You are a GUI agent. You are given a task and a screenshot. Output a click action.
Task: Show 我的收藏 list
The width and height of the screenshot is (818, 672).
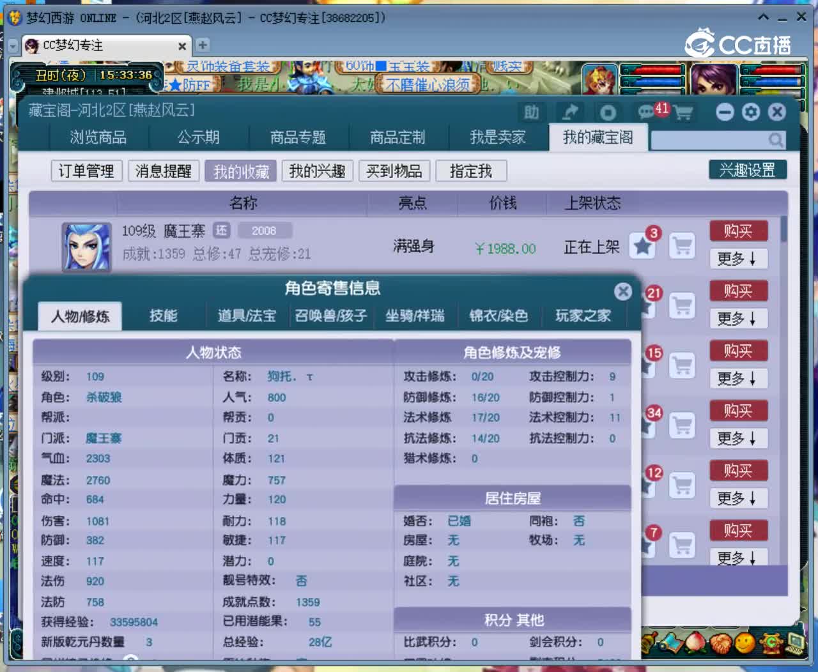(x=240, y=171)
